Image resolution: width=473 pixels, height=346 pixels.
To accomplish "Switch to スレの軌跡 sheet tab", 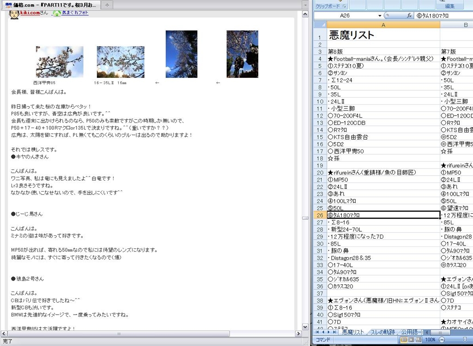I will click(x=382, y=332).
